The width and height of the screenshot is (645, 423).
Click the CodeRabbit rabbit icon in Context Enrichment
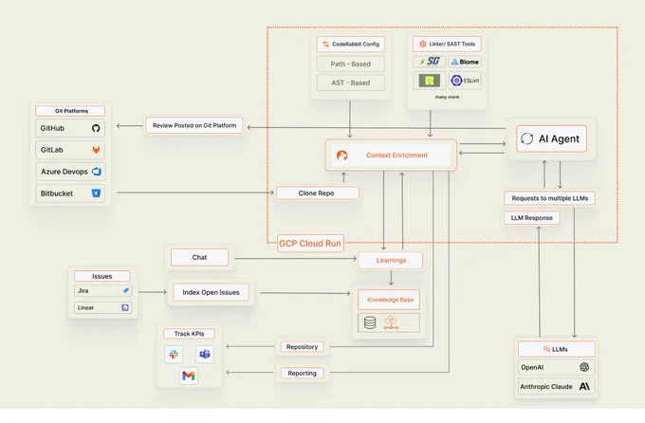(341, 156)
